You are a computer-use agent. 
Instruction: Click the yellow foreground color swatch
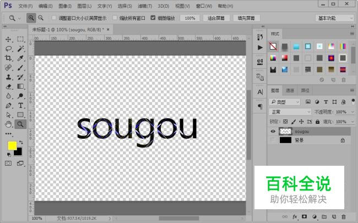pos(12,145)
